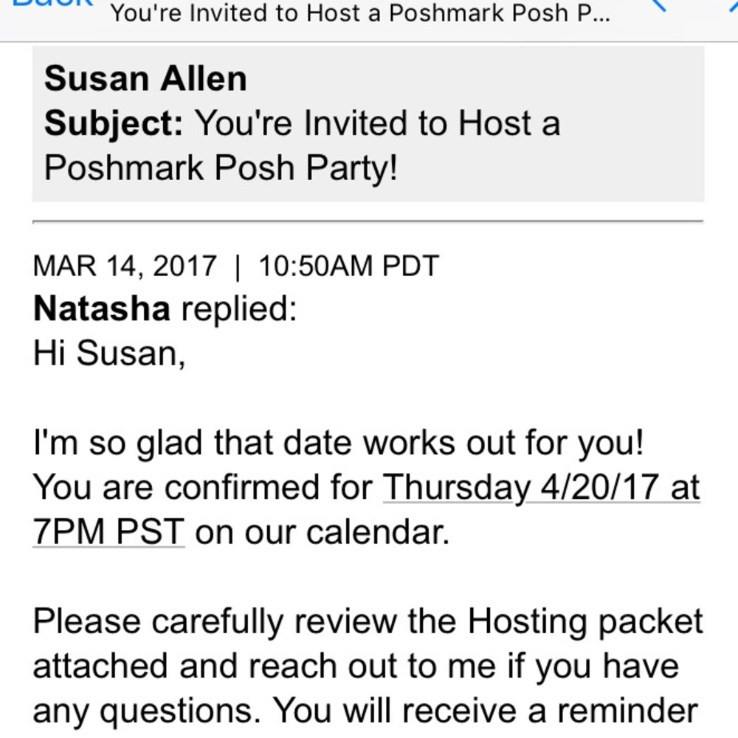Tap the "Hi Susan," greeting
Image resolution: width=738 pixels, height=738 pixels.
[108, 354]
